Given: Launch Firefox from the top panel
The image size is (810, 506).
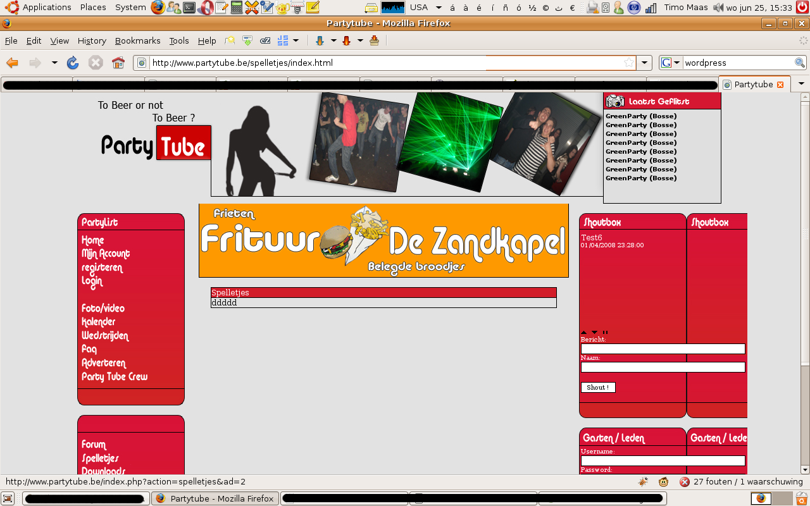Looking at the screenshot, I should pyautogui.click(x=158, y=8).
